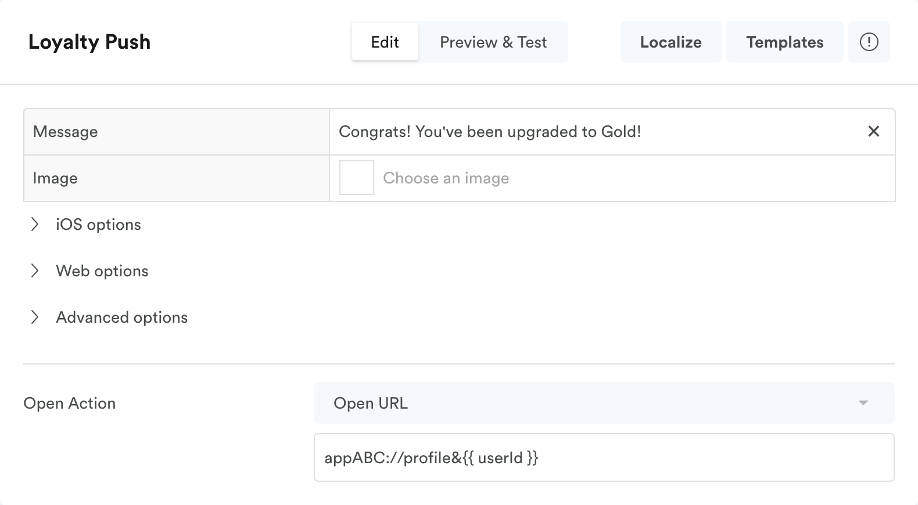Click the Web options chevron arrow
Screen dimensions: 918x505
[35, 271]
